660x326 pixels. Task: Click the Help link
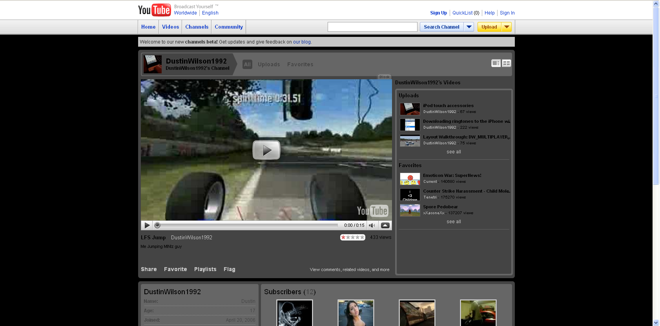click(489, 13)
